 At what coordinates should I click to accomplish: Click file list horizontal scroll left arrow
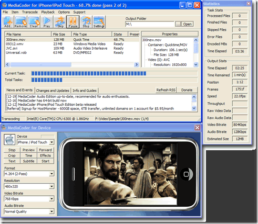click(x=7, y=64)
